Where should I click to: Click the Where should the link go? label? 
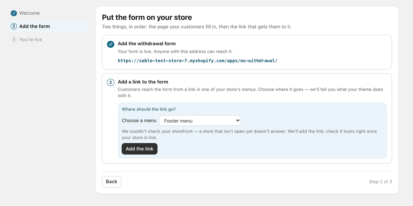[149, 109]
